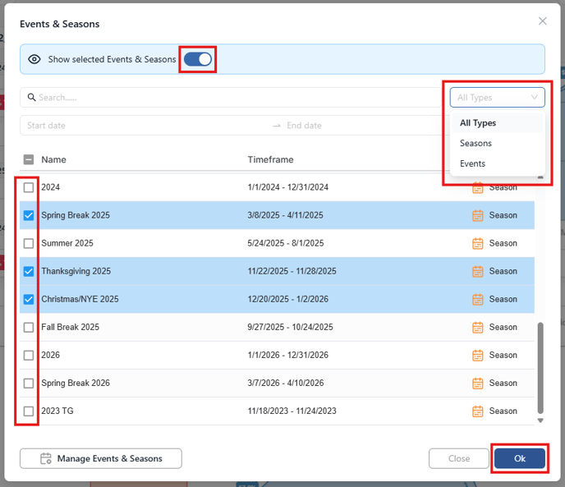The height and width of the screenshot is (487, 565).
Task: Click the date range arrow icon
Action: click(x=277, y=126)
